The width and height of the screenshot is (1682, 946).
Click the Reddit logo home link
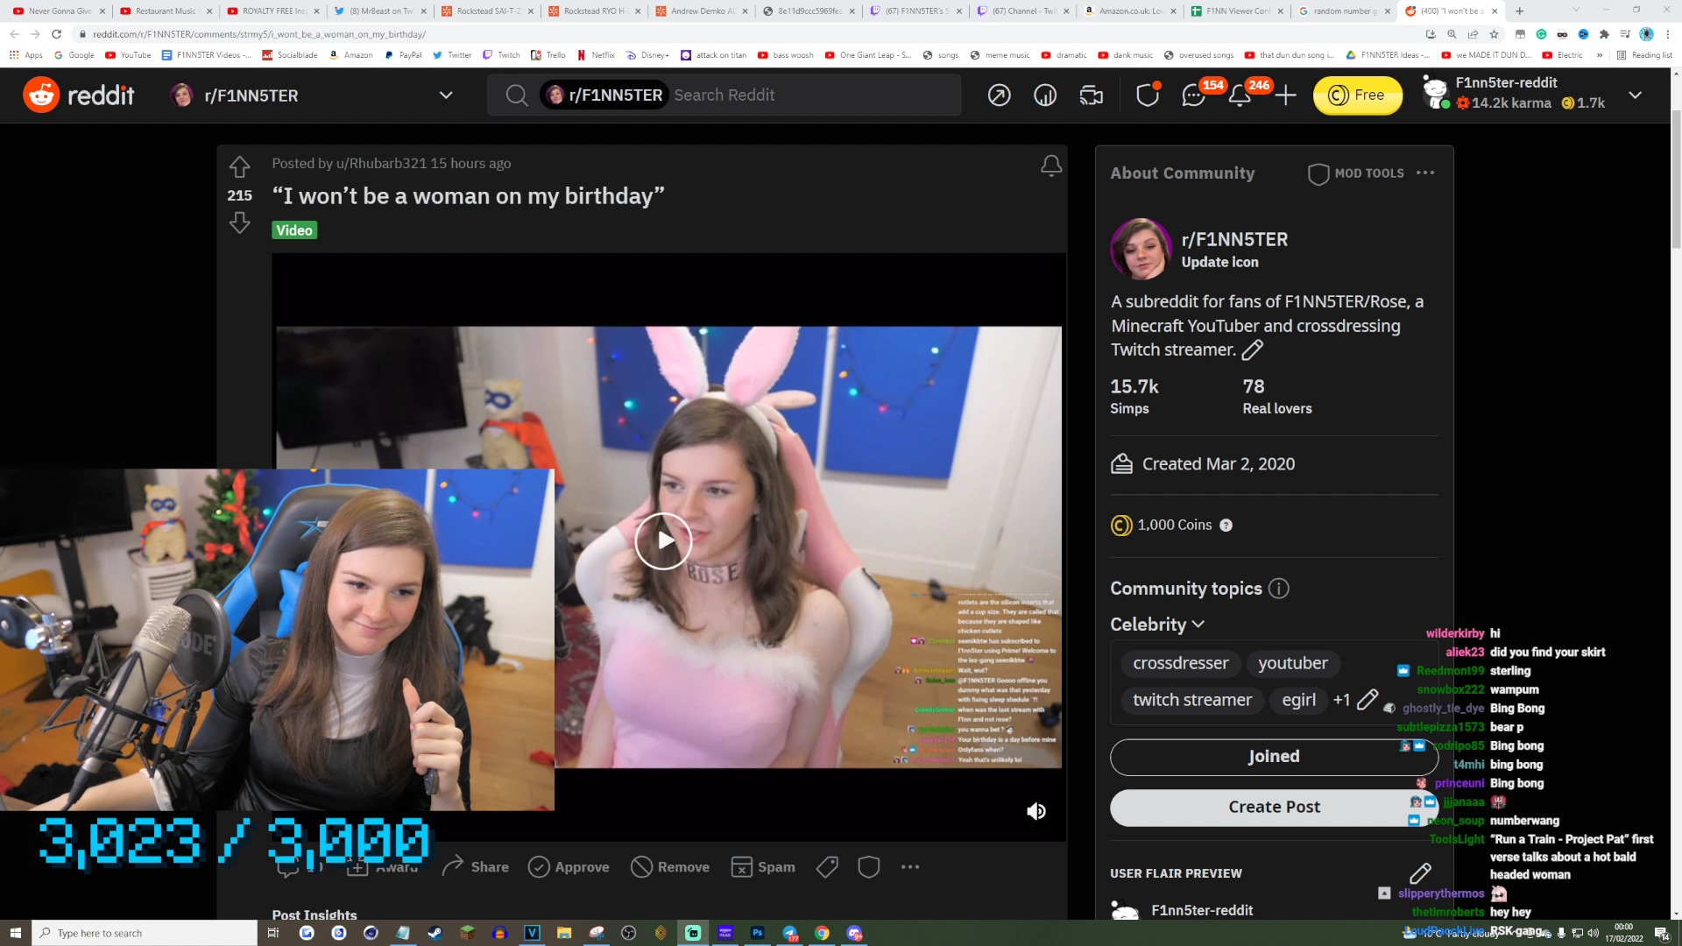[79, 95]
